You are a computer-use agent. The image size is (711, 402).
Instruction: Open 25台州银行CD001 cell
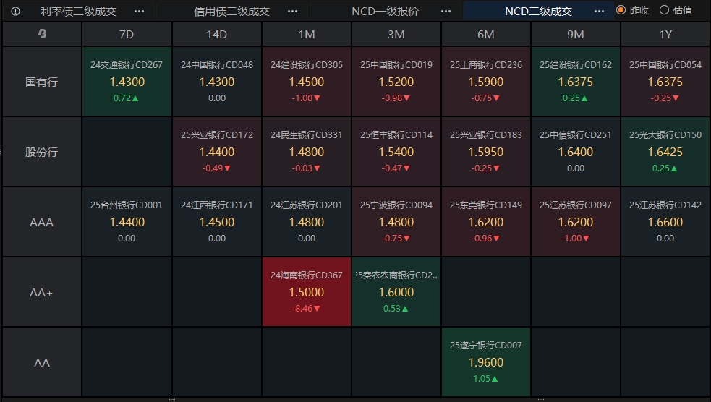click(127, 222)
